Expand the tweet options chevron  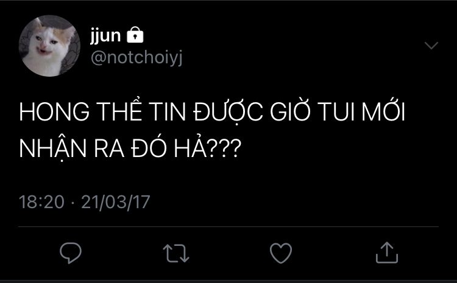[x=431, y=46]
